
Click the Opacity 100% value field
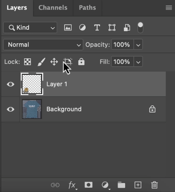tap(122, 44)
